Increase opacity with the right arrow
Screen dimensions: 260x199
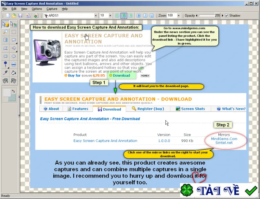223,16
